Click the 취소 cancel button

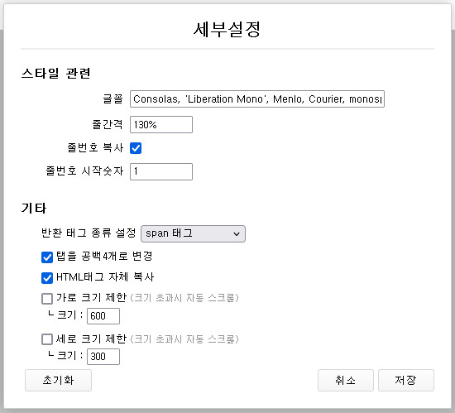345,380
